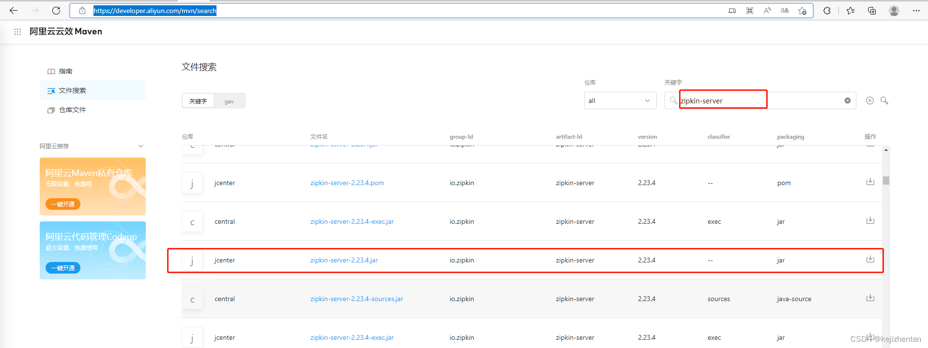Switch to the 关键字 search tab
Viewport: 928px width, 348px height.
pyautogui.click(x=198, y=101)
